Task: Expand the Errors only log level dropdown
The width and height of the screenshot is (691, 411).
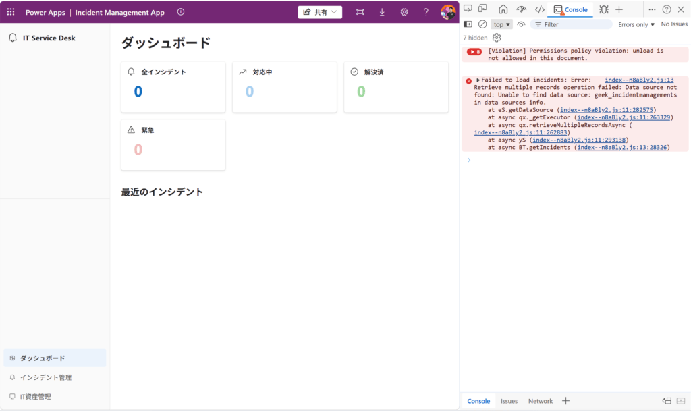Action: (636, 24)
